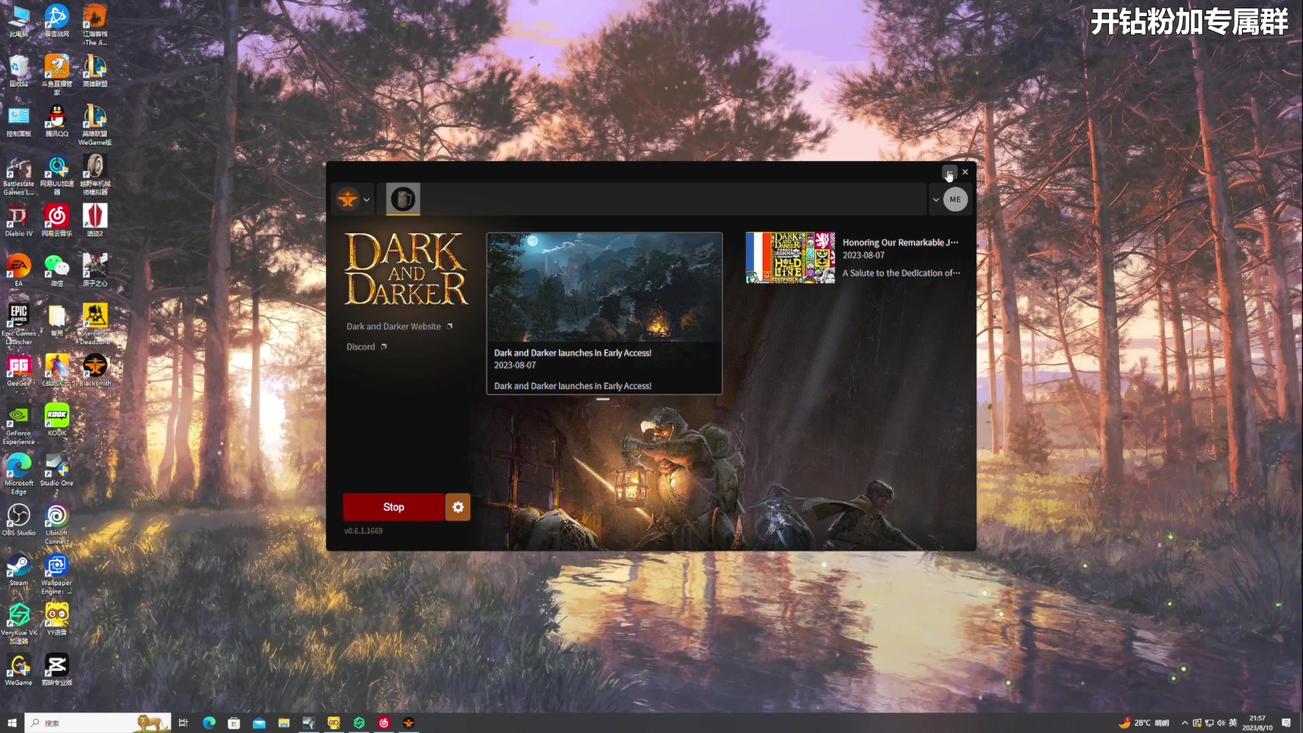Open 备用 folder on desktop
This screenshot has height=733, width=1303.
57,320
